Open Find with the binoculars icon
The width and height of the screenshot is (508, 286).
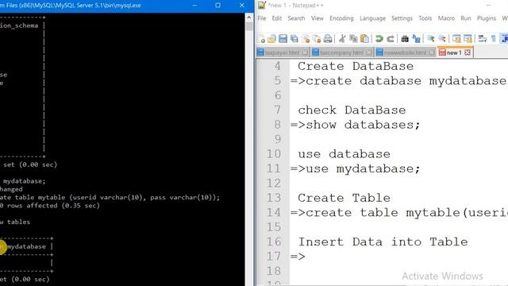click(405, 39)
